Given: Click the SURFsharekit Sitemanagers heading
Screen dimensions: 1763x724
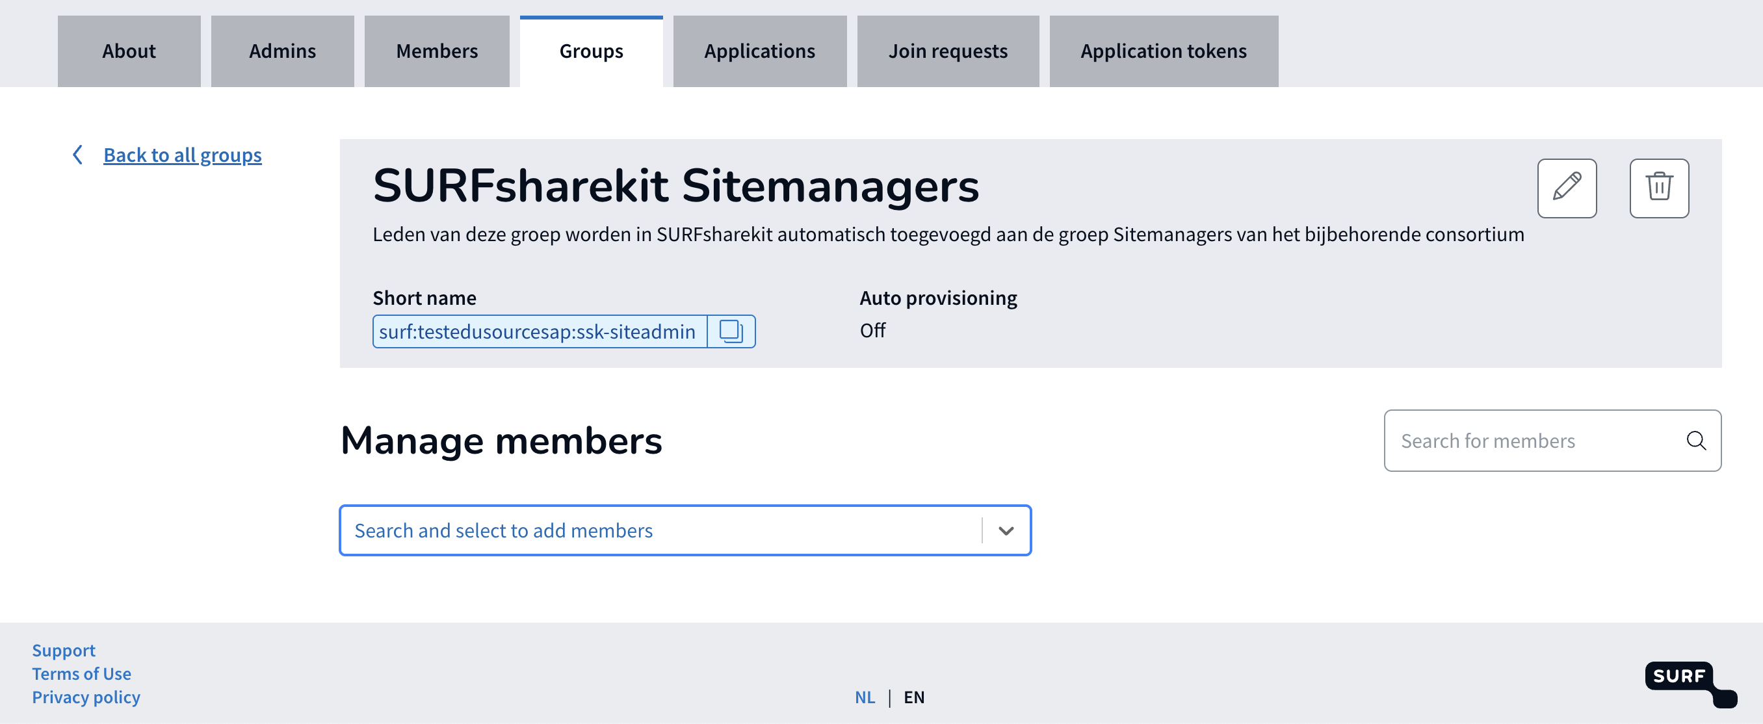Looking at the screenshot, I should (675, 185).
